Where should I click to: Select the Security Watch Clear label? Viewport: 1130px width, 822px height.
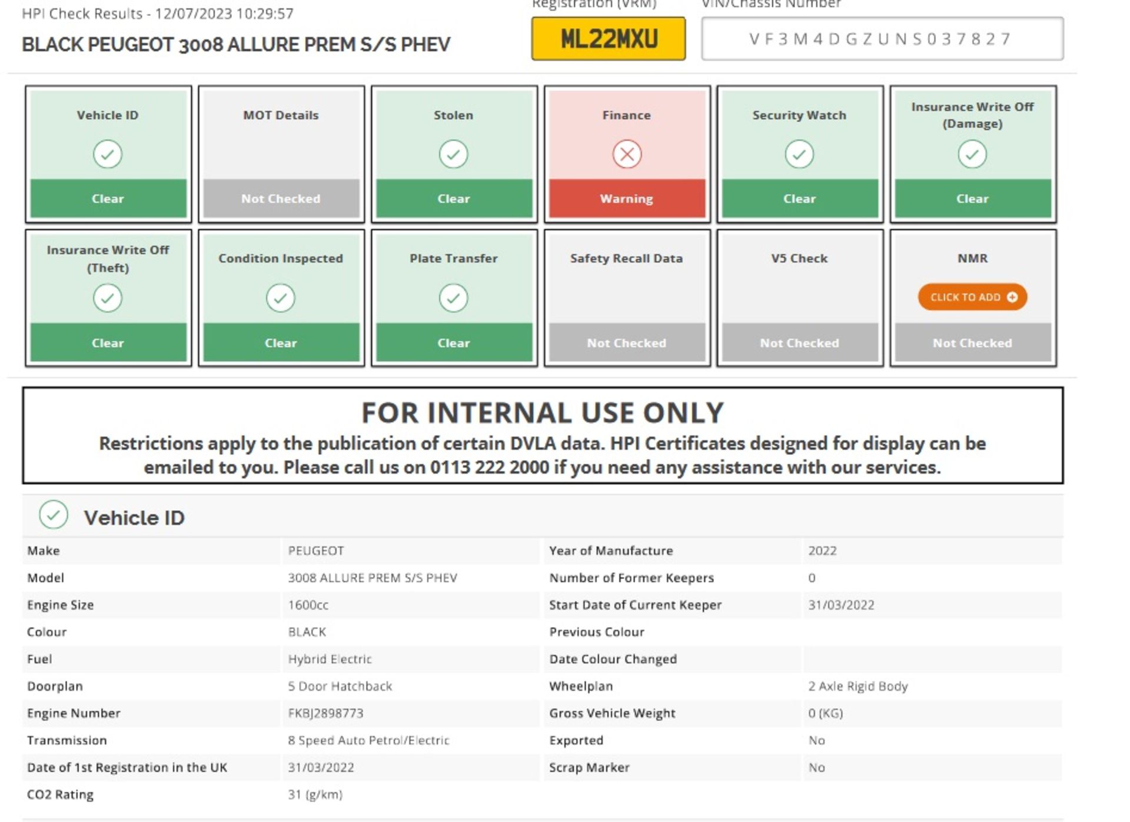click(800, 198)
